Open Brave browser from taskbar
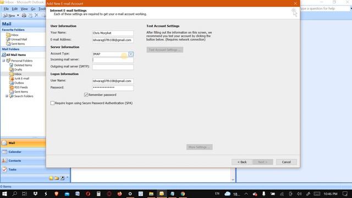 (56, 194)
